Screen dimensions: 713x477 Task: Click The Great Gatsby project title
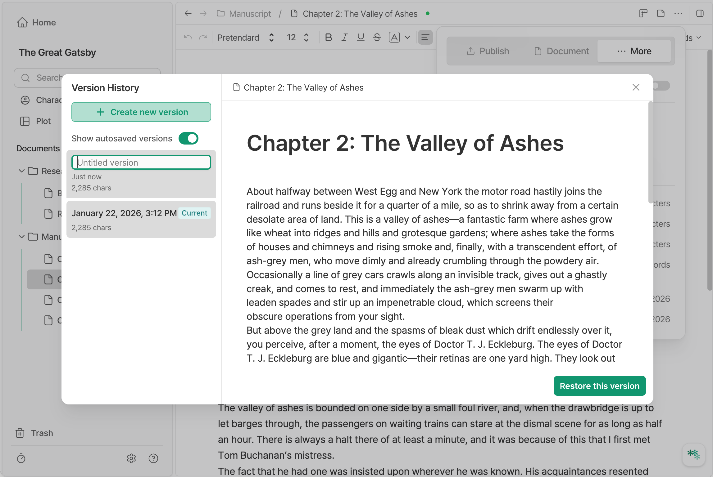pos(57,52)
